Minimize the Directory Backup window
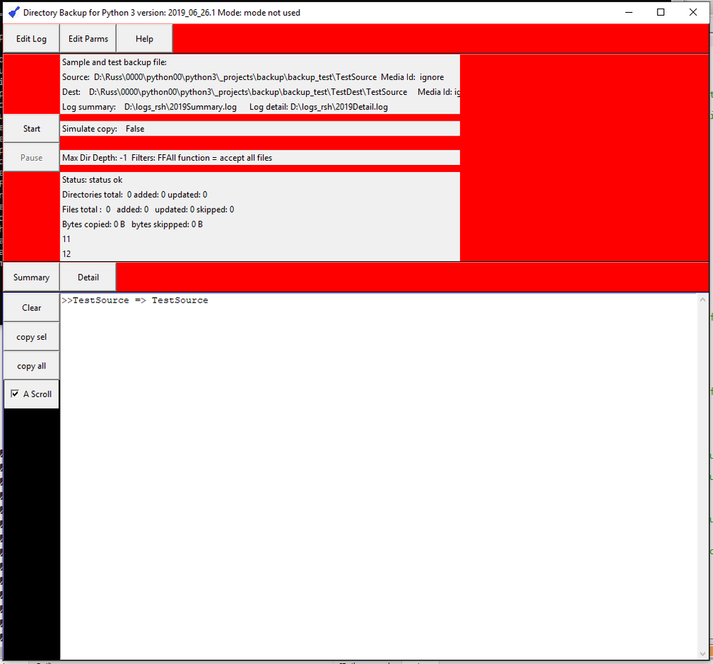Viewport: 713px width, 664px height. (x=628, y=12)
